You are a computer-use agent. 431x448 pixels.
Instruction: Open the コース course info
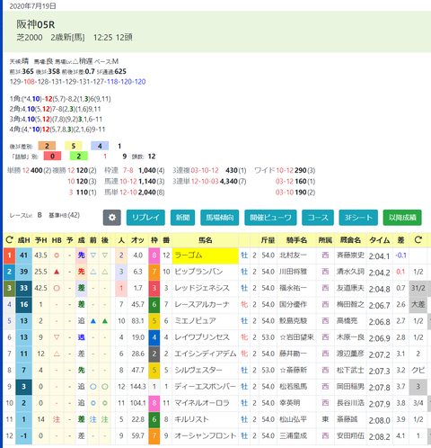[x=318, y=218]
